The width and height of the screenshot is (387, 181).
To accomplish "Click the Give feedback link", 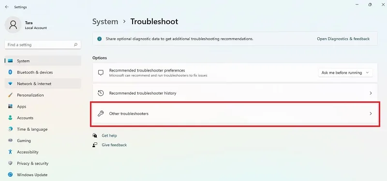I will (114, 145).
